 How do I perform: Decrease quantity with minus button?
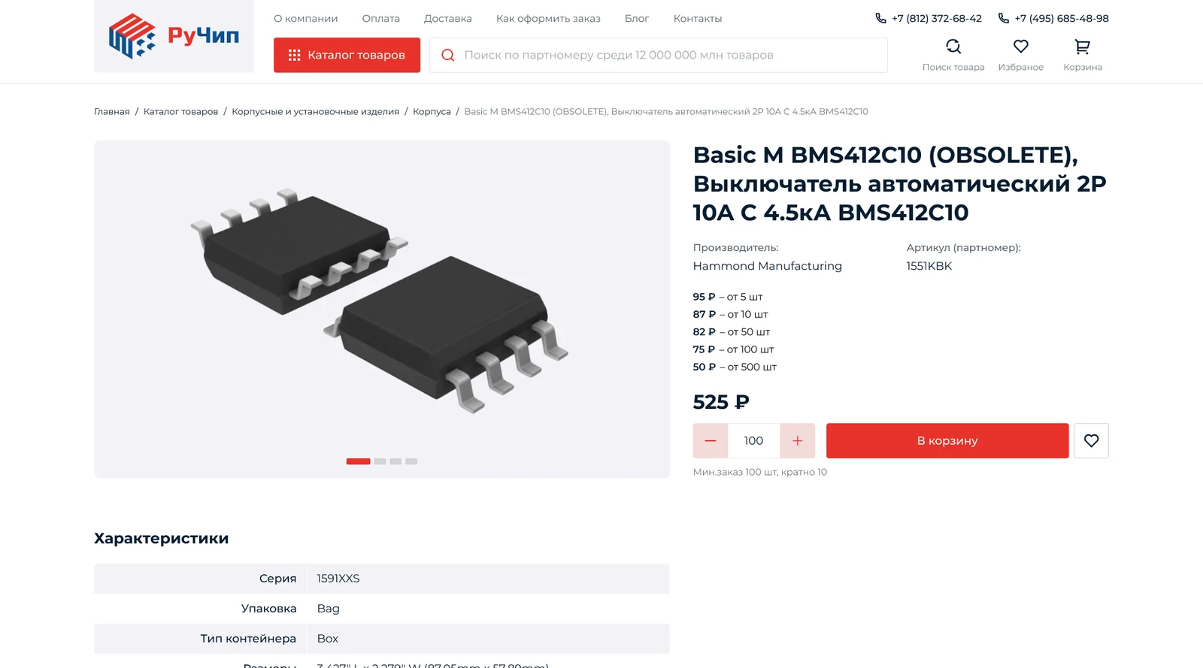[711, 440]
